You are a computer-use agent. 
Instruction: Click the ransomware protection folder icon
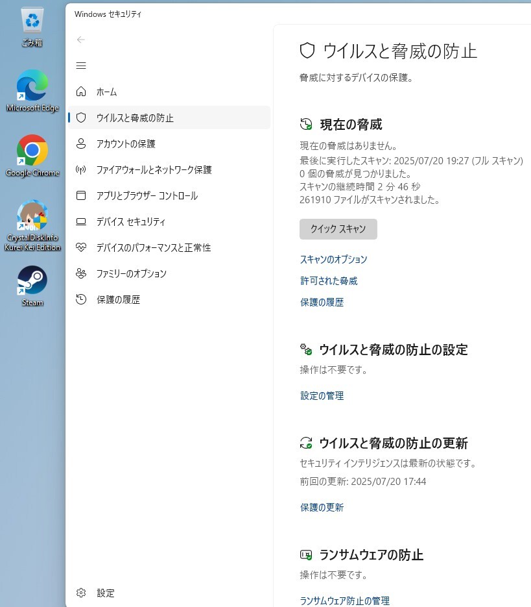306,554
